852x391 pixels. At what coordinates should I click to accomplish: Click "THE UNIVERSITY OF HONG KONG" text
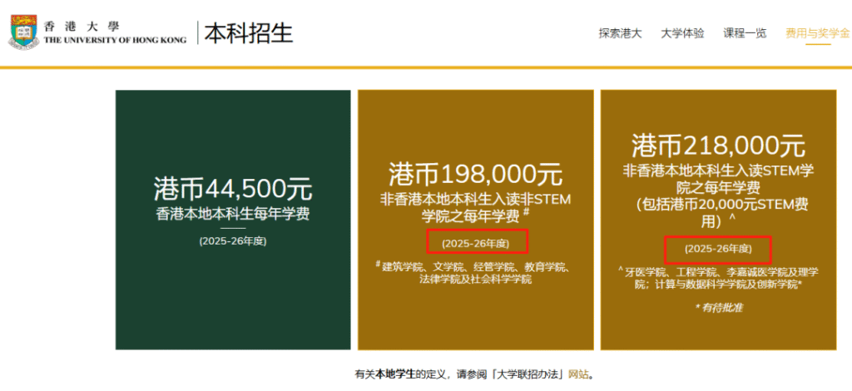click(x=115, y=40)
